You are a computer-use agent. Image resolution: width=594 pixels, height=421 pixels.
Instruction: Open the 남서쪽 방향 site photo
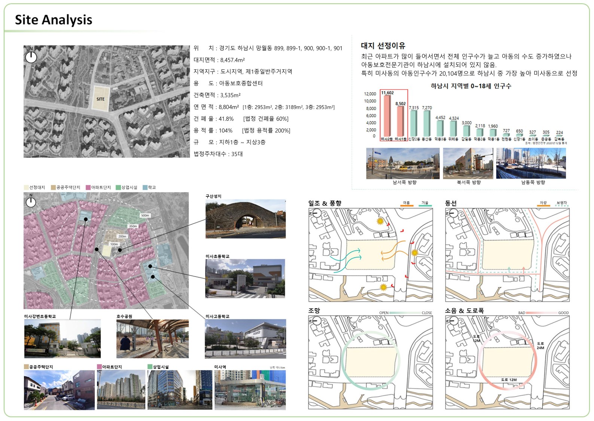pos(403,163)
